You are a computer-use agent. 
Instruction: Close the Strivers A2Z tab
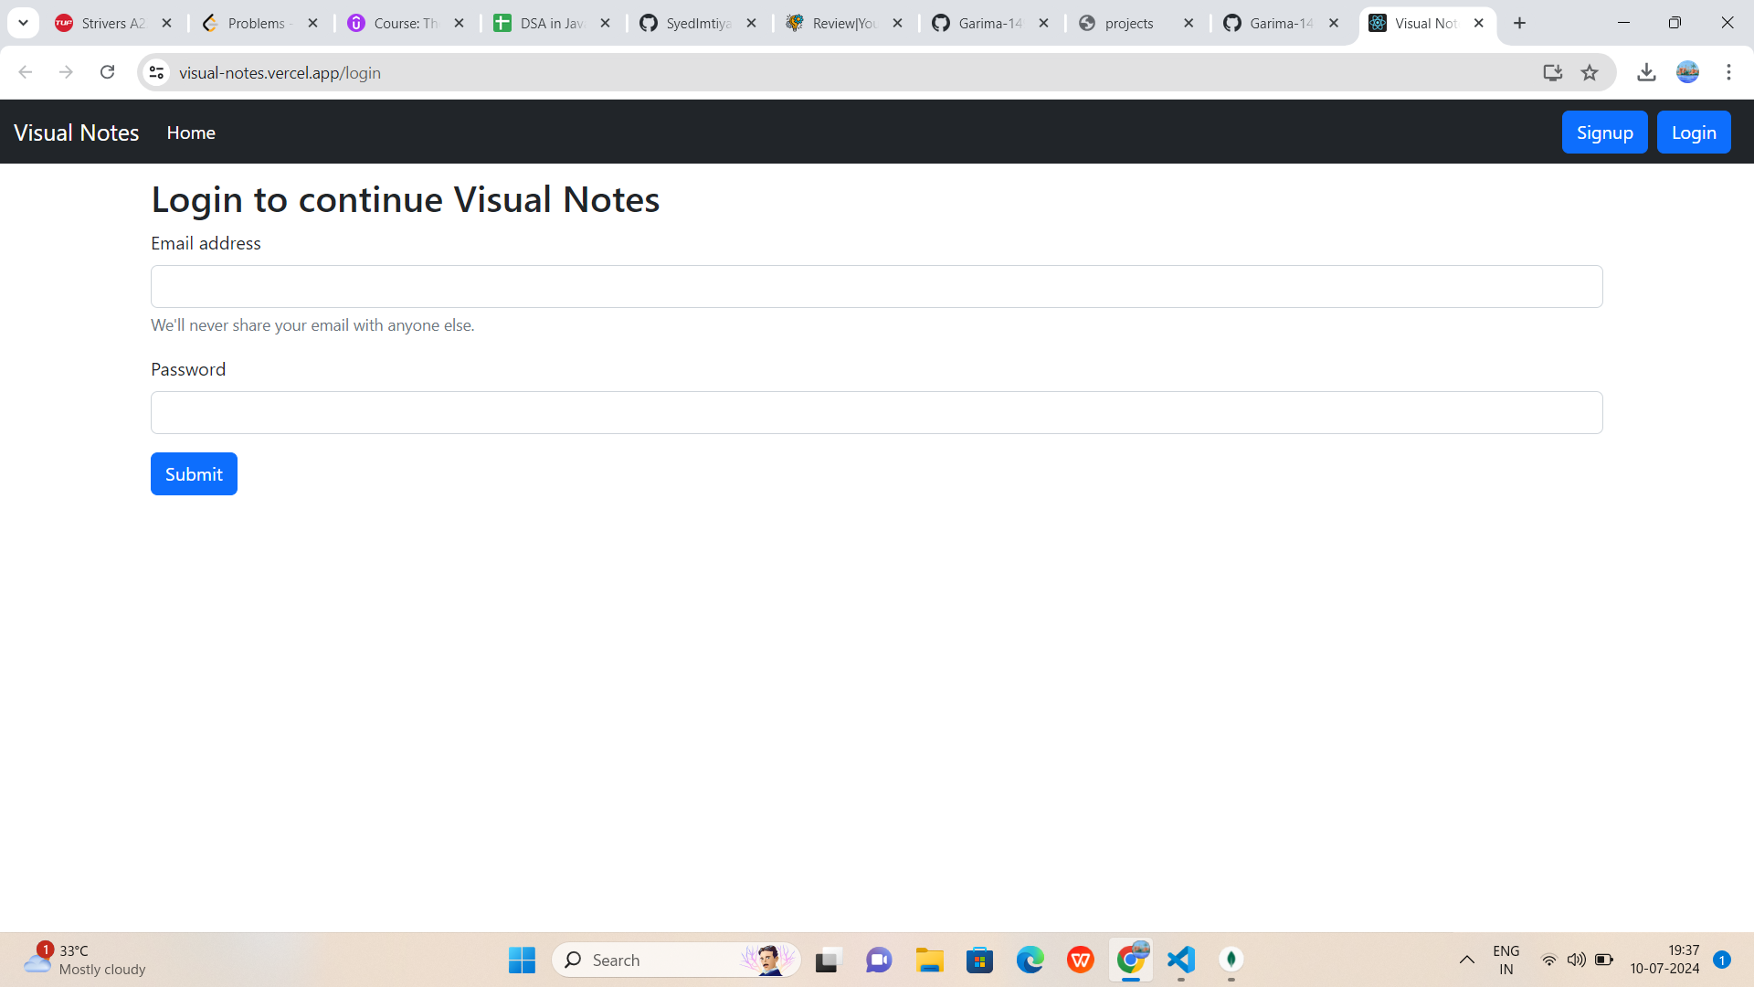click(166, 23)
